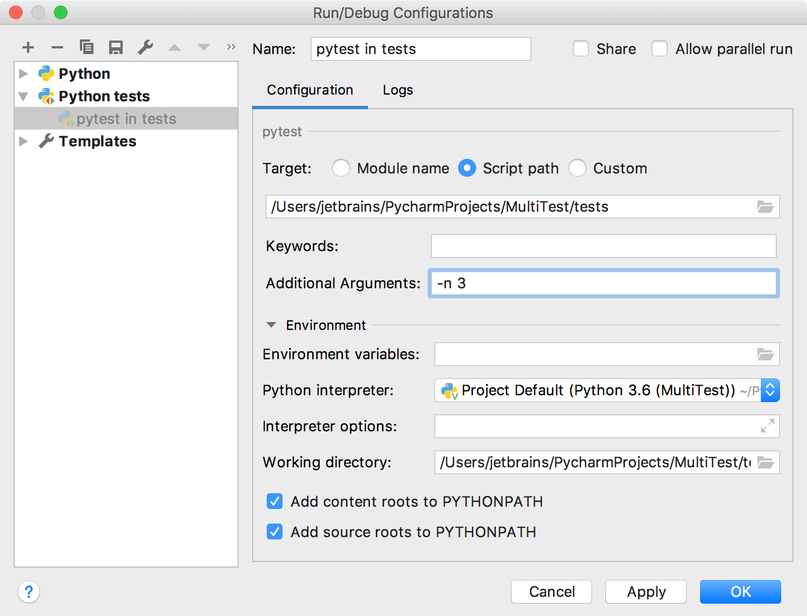The image size is (807, 616).
Task: Expand the interpreter options field
Action: (766, 426)
